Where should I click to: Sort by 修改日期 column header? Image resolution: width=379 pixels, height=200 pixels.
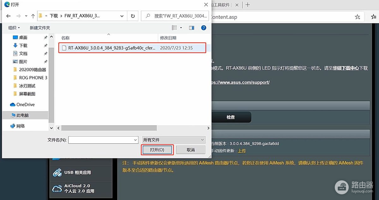click(168, 38)
